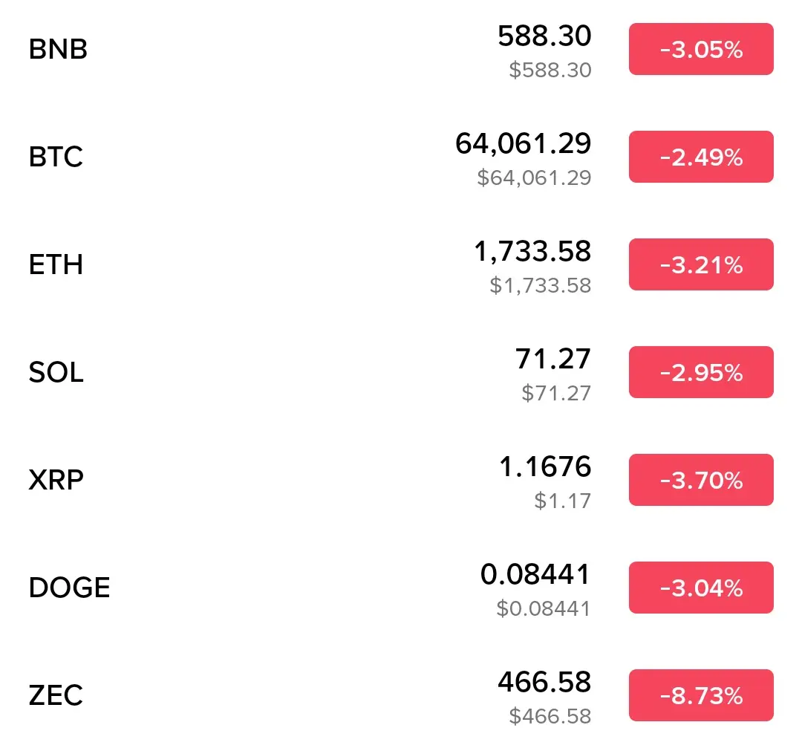
Task: Tap the -3.70% change badge for XRP
Action: (x=701, y=480)
